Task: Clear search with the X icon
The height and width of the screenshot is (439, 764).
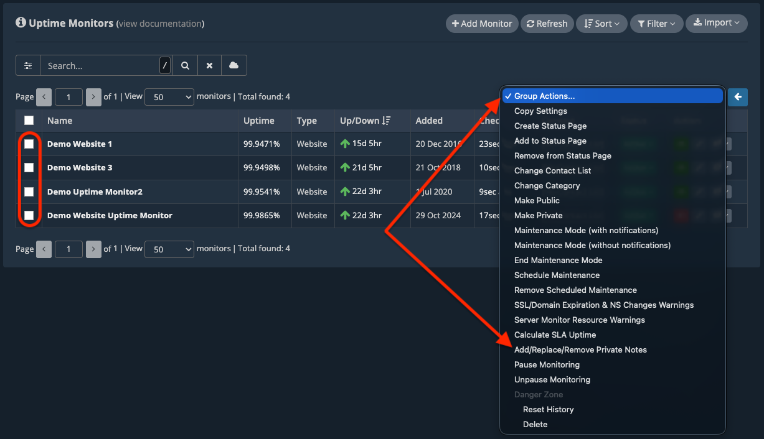Action: (x=210, y=65)
